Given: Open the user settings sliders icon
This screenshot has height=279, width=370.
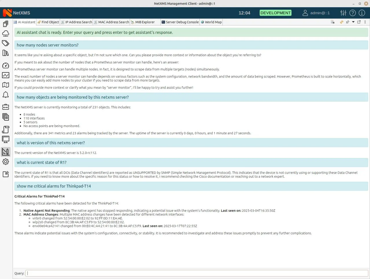Looking at the screenshot, I should pyautogui.click(x=343, y=13).
